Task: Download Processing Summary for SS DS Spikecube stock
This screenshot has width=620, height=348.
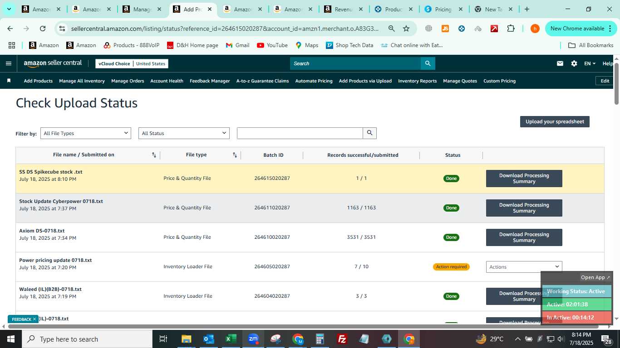Action: (524, 179)
